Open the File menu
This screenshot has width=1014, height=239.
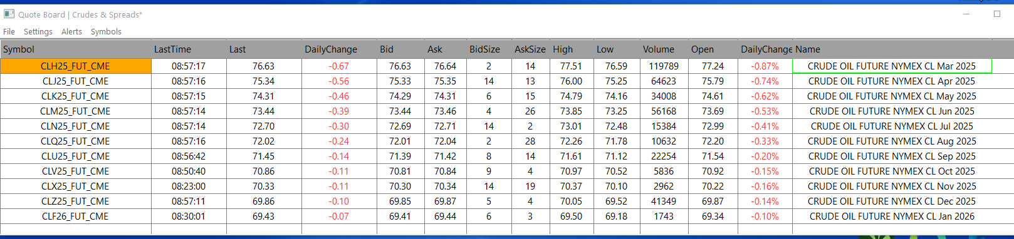[x=9, y=31]
